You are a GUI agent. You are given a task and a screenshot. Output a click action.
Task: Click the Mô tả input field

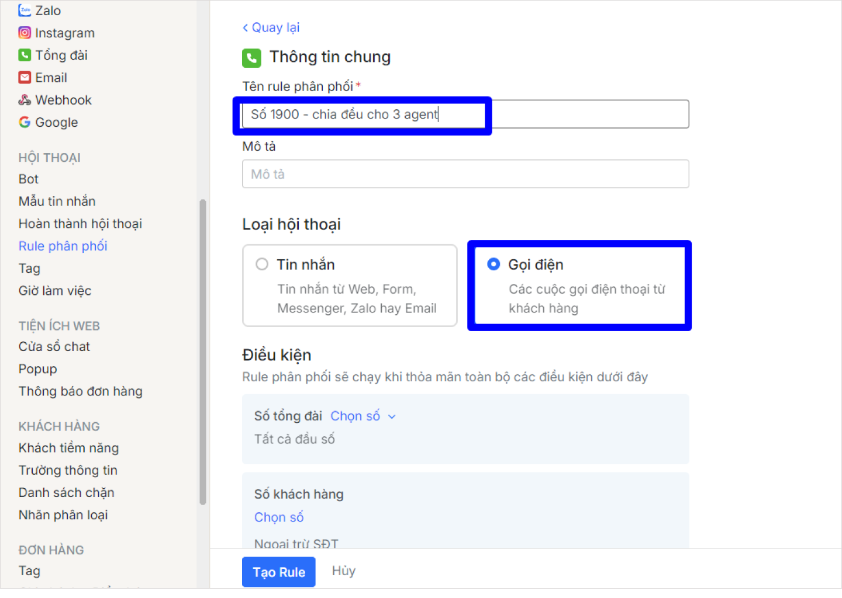coord(465,174)
